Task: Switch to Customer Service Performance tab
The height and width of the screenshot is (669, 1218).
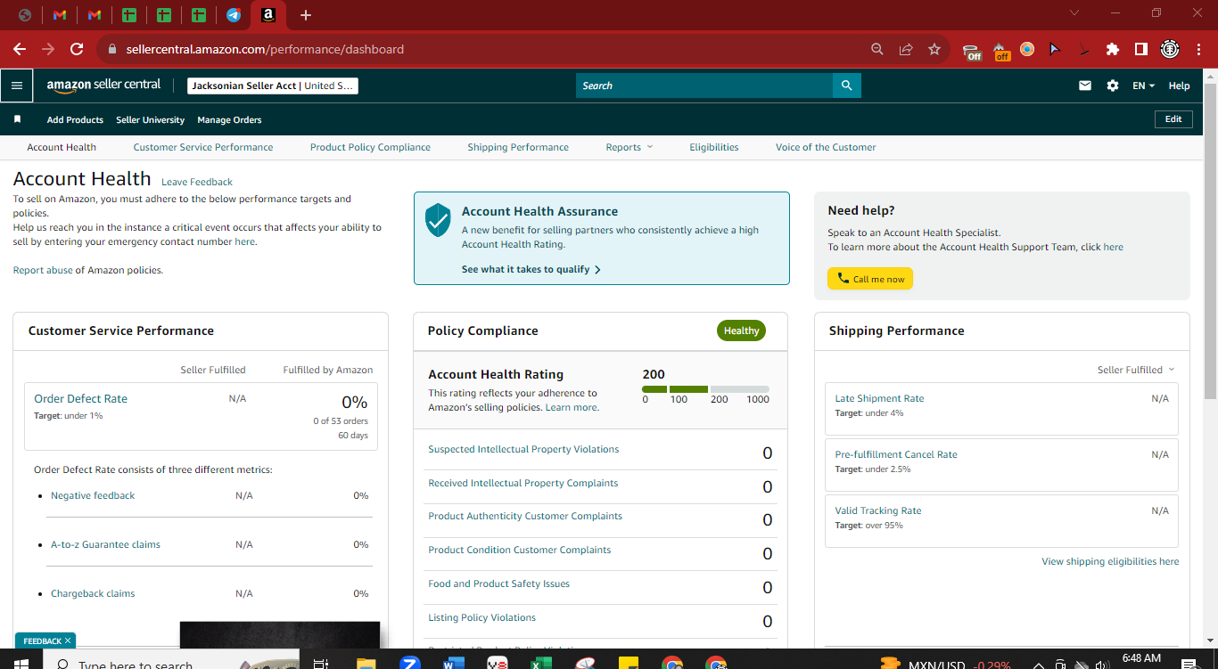Action: click(203, 147)
